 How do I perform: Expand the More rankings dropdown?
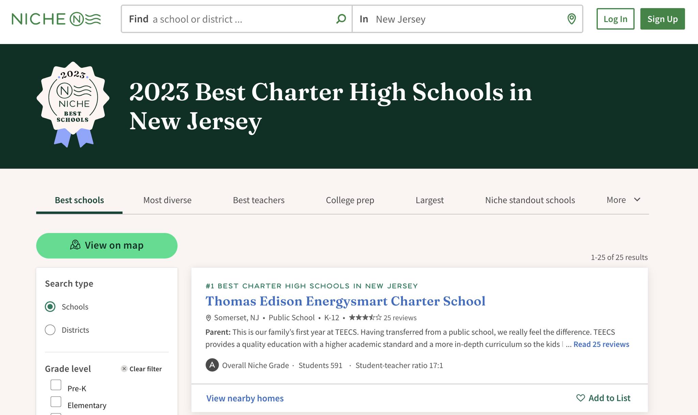click(x=624, y=200)
